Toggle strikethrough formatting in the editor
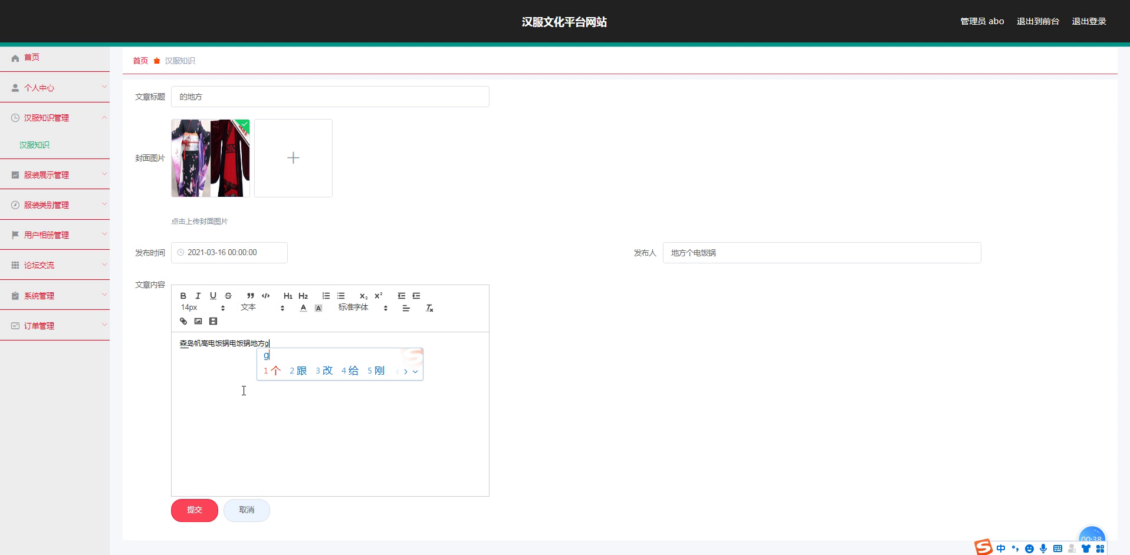The width and height of the screenshot is (1130, 555). coord(228,296)
